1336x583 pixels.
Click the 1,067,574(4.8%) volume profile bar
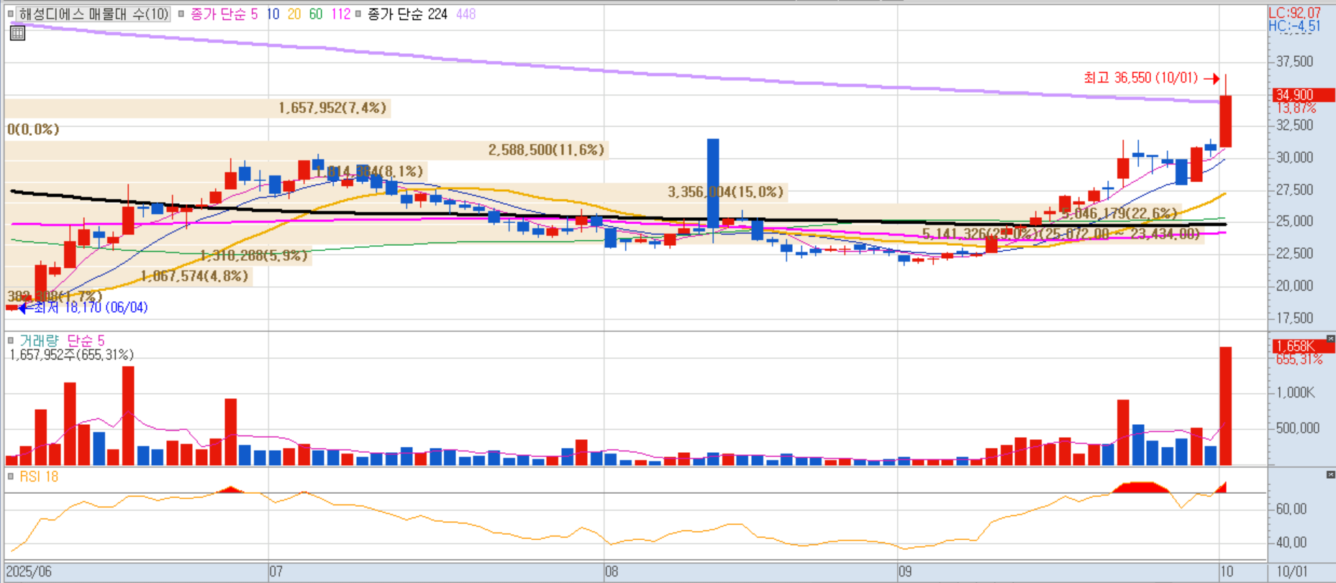point(128,276)
